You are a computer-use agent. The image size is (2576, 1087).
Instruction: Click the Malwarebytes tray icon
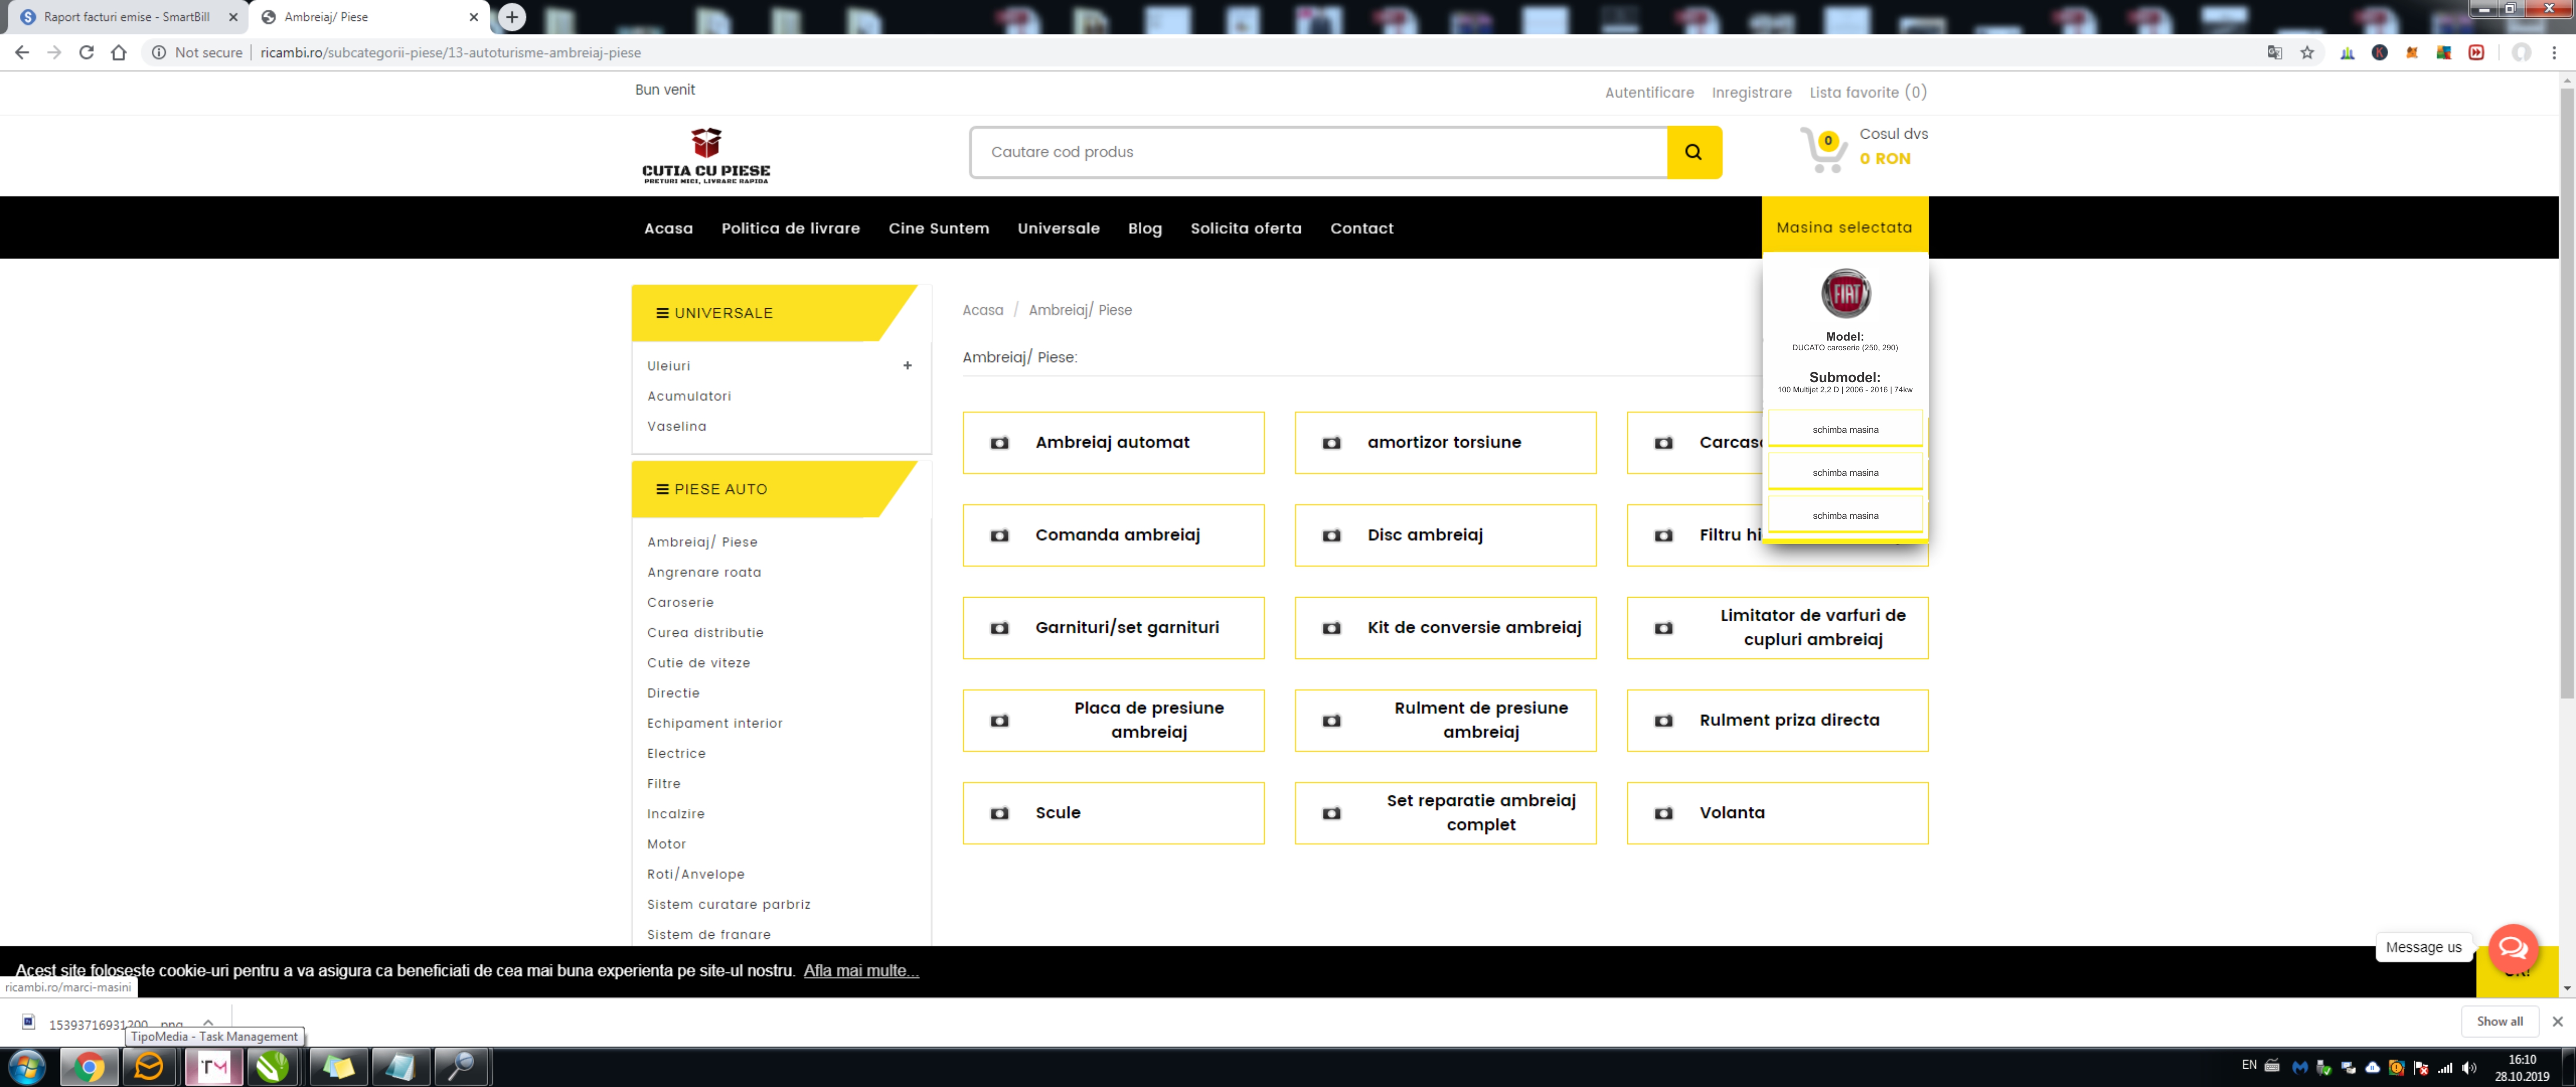2299,1067
